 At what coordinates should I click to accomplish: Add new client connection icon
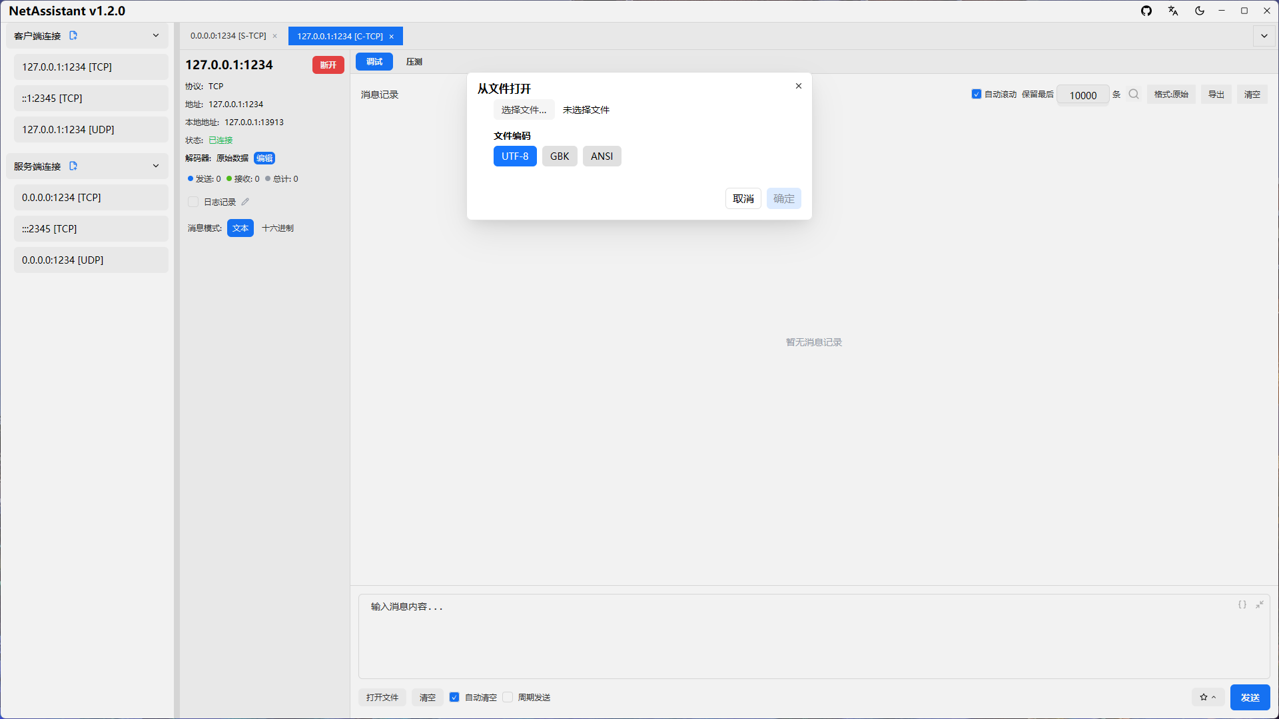[73, 35]
